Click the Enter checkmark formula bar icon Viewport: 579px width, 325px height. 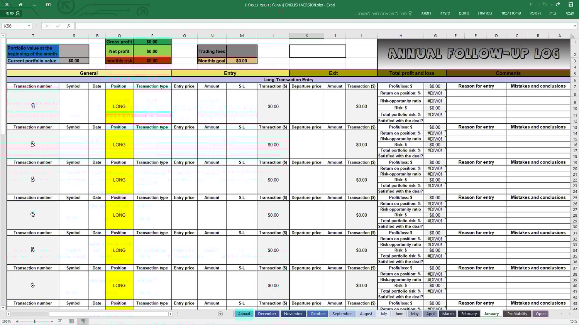tap(58, 26)
